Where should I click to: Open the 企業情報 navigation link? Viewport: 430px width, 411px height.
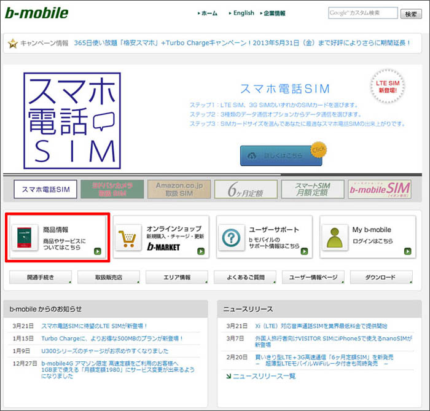point(274,13)
